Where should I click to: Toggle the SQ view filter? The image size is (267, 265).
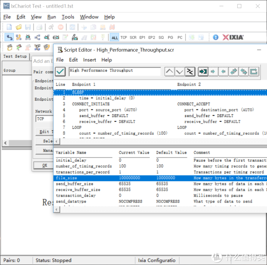tap(161, 37)
